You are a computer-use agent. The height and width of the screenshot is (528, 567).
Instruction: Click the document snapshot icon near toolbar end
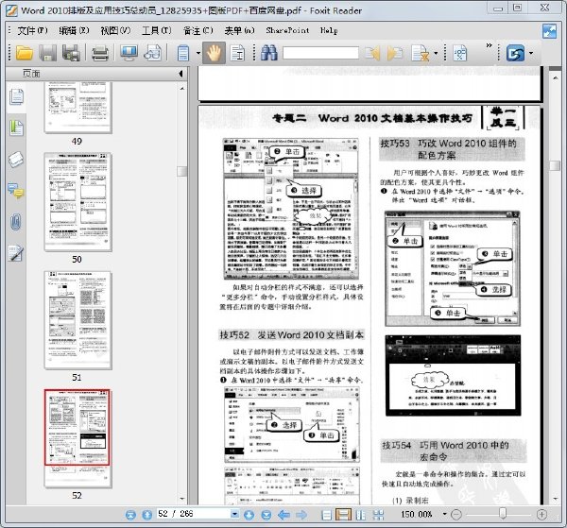pos(459,53)
